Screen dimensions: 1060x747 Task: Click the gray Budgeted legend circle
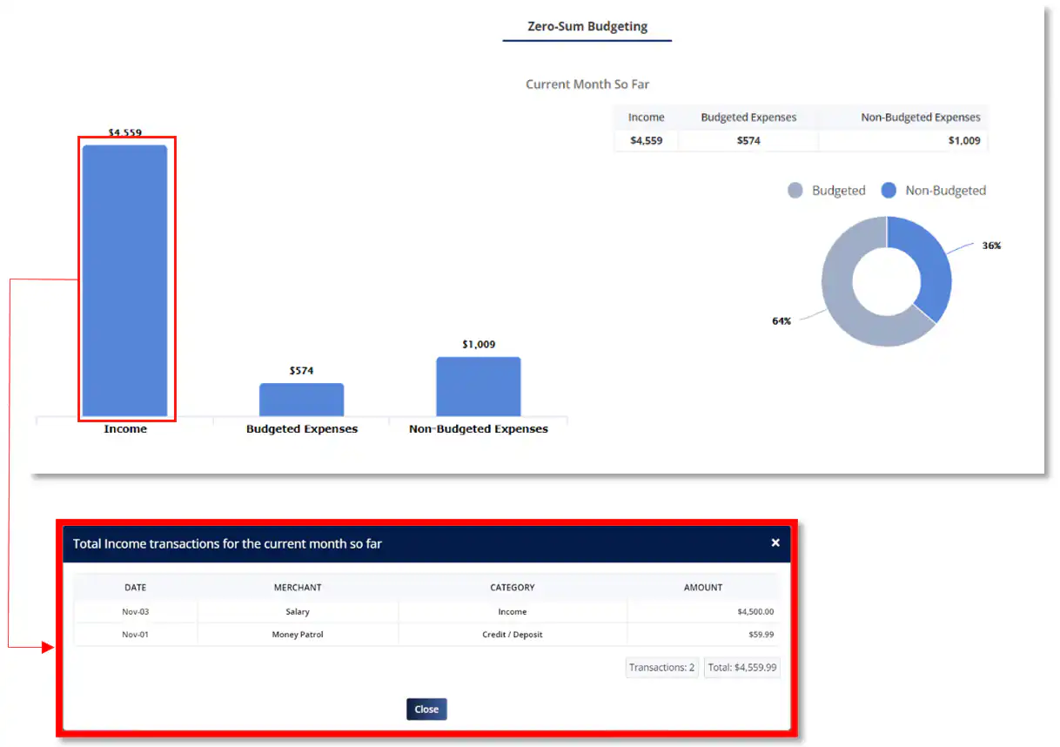tap(795, 191)
